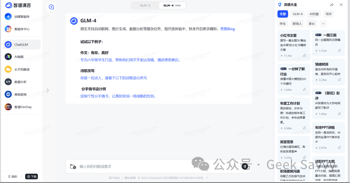The image size is (350, 183).
Task: Select the 全部 filter tab
Action: click(x=283, y=14)
